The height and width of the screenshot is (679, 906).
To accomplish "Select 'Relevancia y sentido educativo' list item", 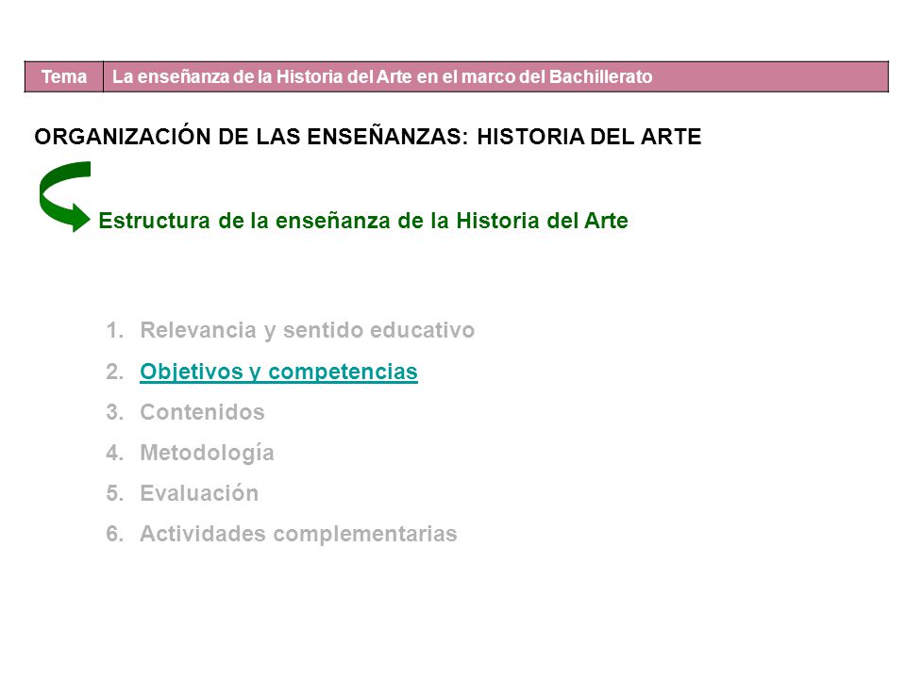I will click(307, 330).
